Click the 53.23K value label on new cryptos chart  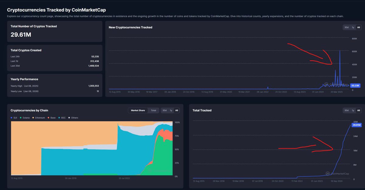pyautogui.click(x=355, y=85)
